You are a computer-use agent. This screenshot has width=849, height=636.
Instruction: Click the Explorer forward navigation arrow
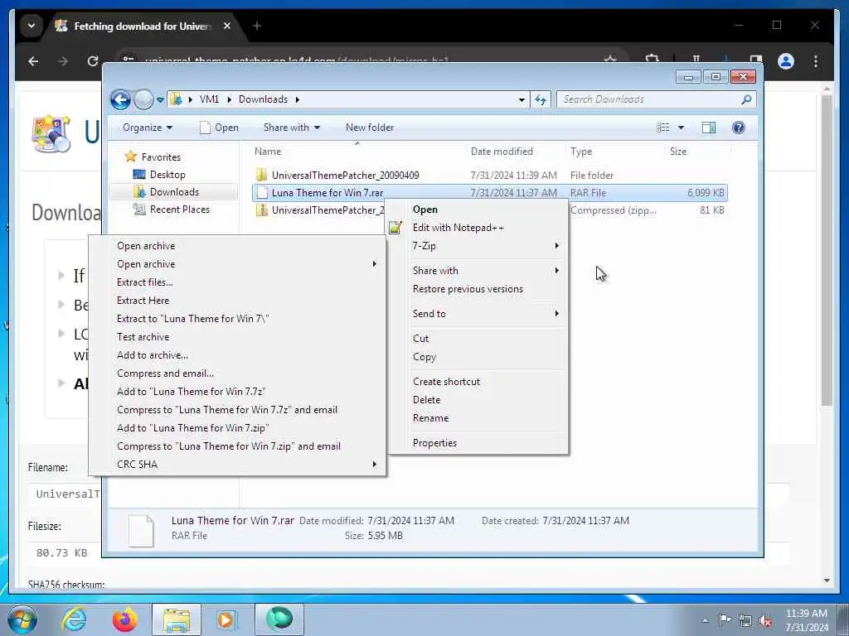[x=143, y=99]
